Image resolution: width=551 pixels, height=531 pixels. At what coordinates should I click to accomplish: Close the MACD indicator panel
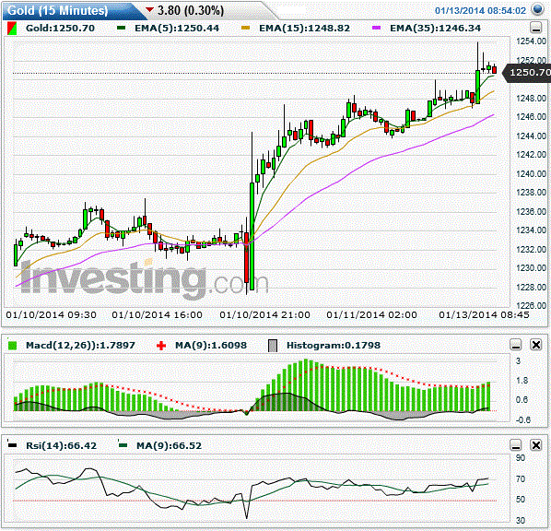(x=536, y=345)
